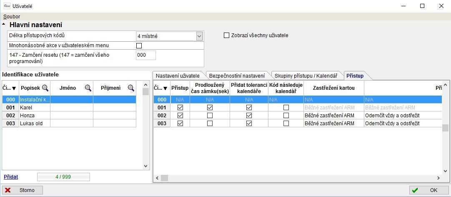Switch to Skupiny přístupu / Kalendář tab
The height and width of the screenshot is (197, 451).
306,76
